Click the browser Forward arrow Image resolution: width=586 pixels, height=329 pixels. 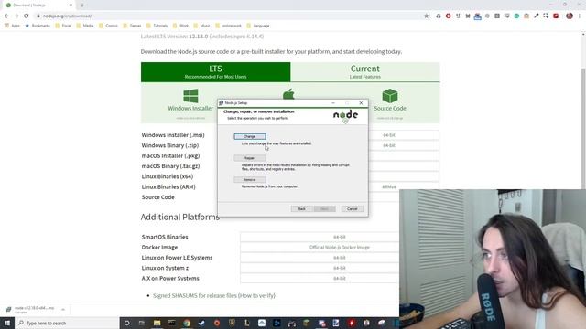pos(16,16)
